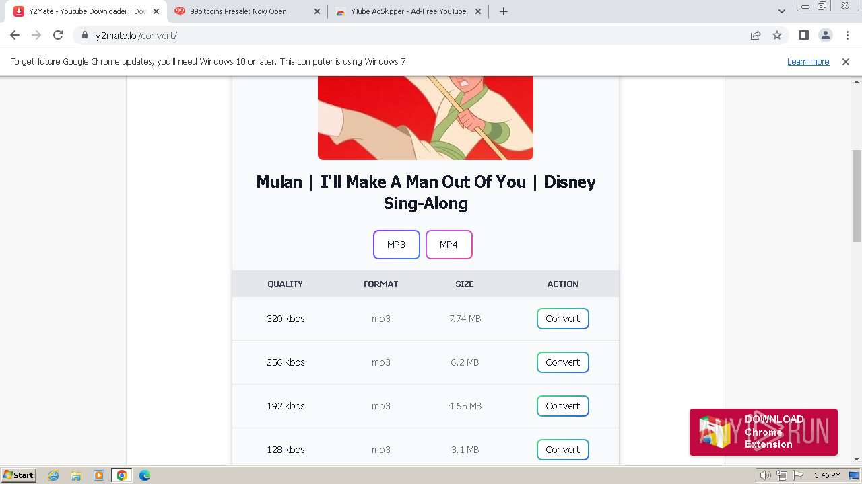Click the 4.65 MB size cell
This screenshot has width=862, height=484.
(x=465, y=406)
